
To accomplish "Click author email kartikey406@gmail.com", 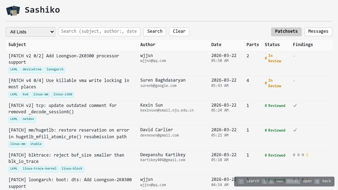I will tap(163, 160).
